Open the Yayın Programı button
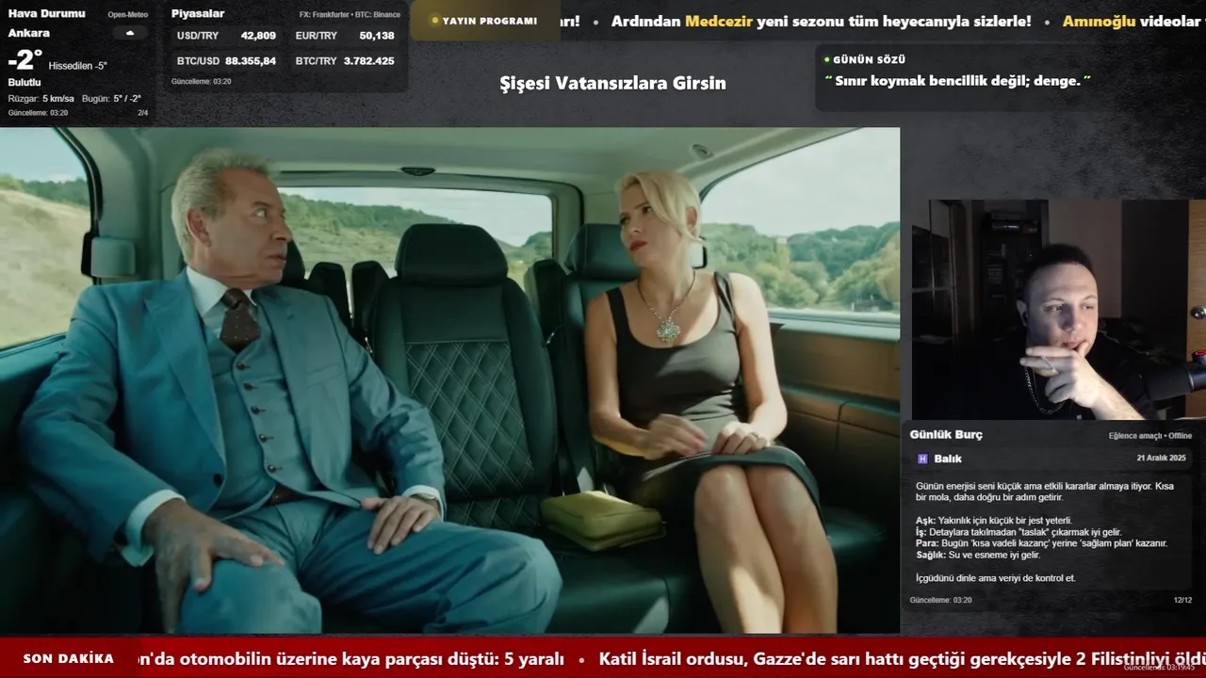Image resolution: width=1206 pixels, height=678 pixels. [x=484, y=21]
